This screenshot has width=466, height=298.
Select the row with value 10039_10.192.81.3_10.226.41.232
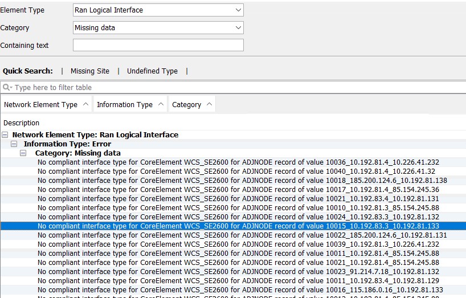coord(238,244)
